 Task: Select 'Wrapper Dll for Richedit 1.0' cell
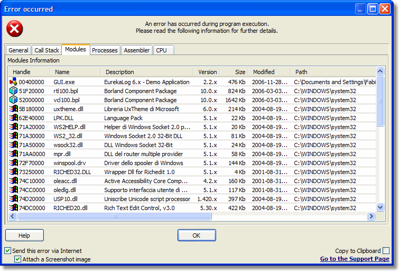(x=139, y=172)
